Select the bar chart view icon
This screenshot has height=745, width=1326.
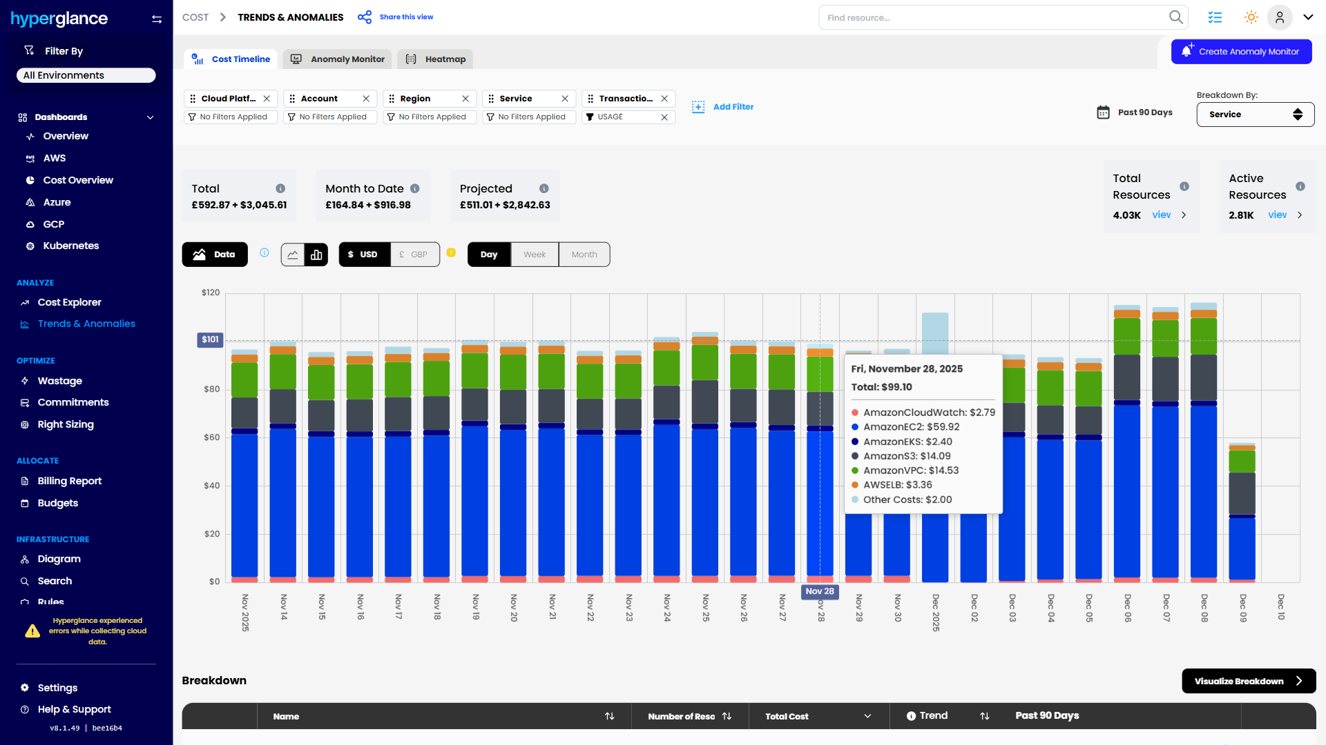pyautogui.click(x=316, y=255)
